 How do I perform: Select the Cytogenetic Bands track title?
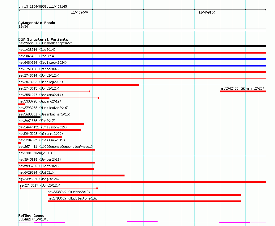tap(37, 23)
